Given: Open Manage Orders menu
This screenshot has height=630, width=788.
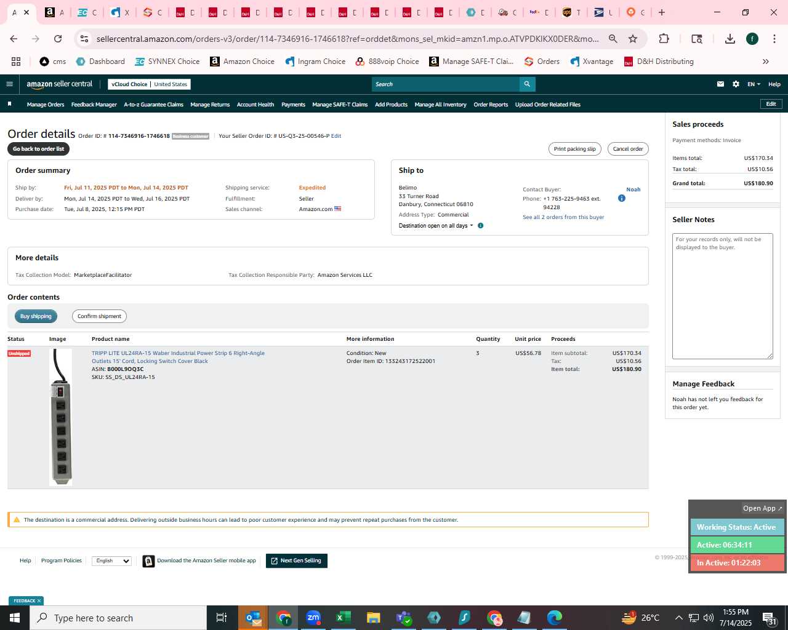Looking at the screenshot, I should point(46,105).
